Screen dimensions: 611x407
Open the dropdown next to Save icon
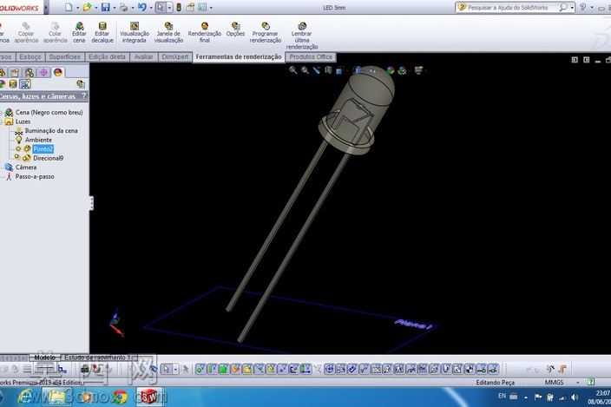115,8
